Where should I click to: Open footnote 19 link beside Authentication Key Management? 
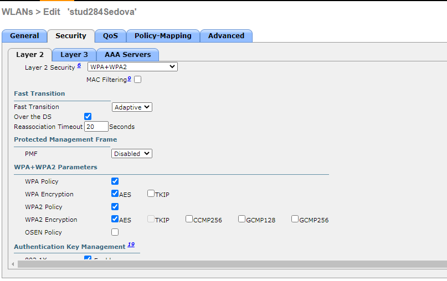click(131, 244)
